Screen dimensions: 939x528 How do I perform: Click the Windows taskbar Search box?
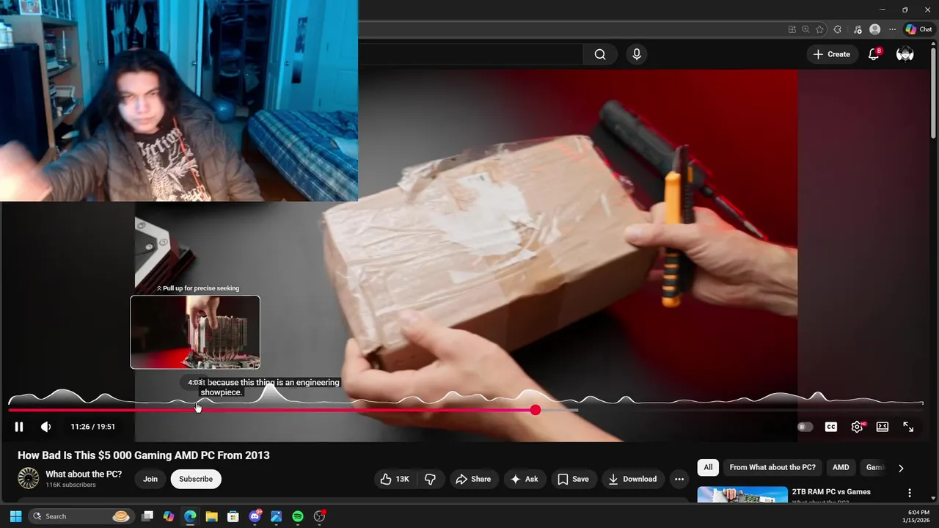pyautogui.click(x=81, y=516)
